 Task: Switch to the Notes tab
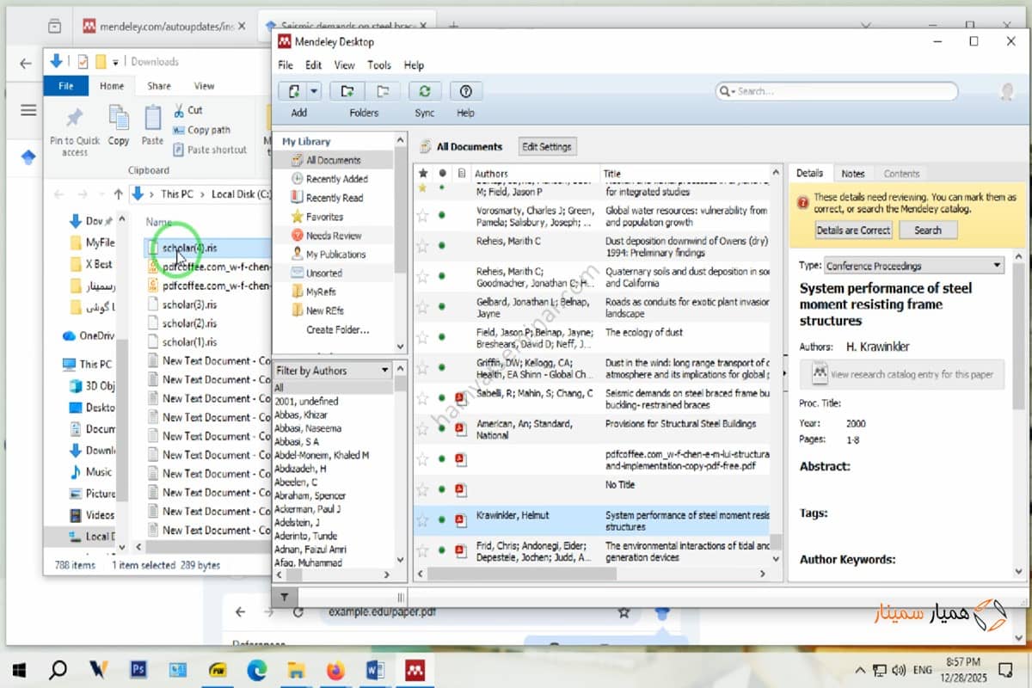pyautogui.click(x=853, y=173)
